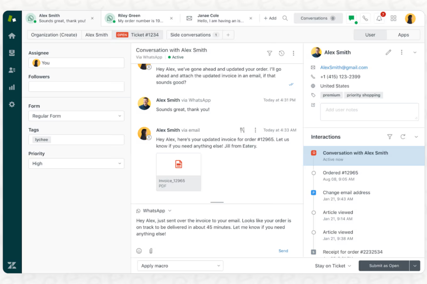Image resolution: width=427 pixels, height=284 pixels.
Task: Open the Customers icon in the sidebar
Action: click(x=12, y=70)
